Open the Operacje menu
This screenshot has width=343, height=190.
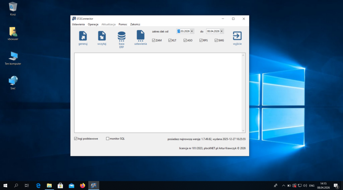click(x=93, y=24)
